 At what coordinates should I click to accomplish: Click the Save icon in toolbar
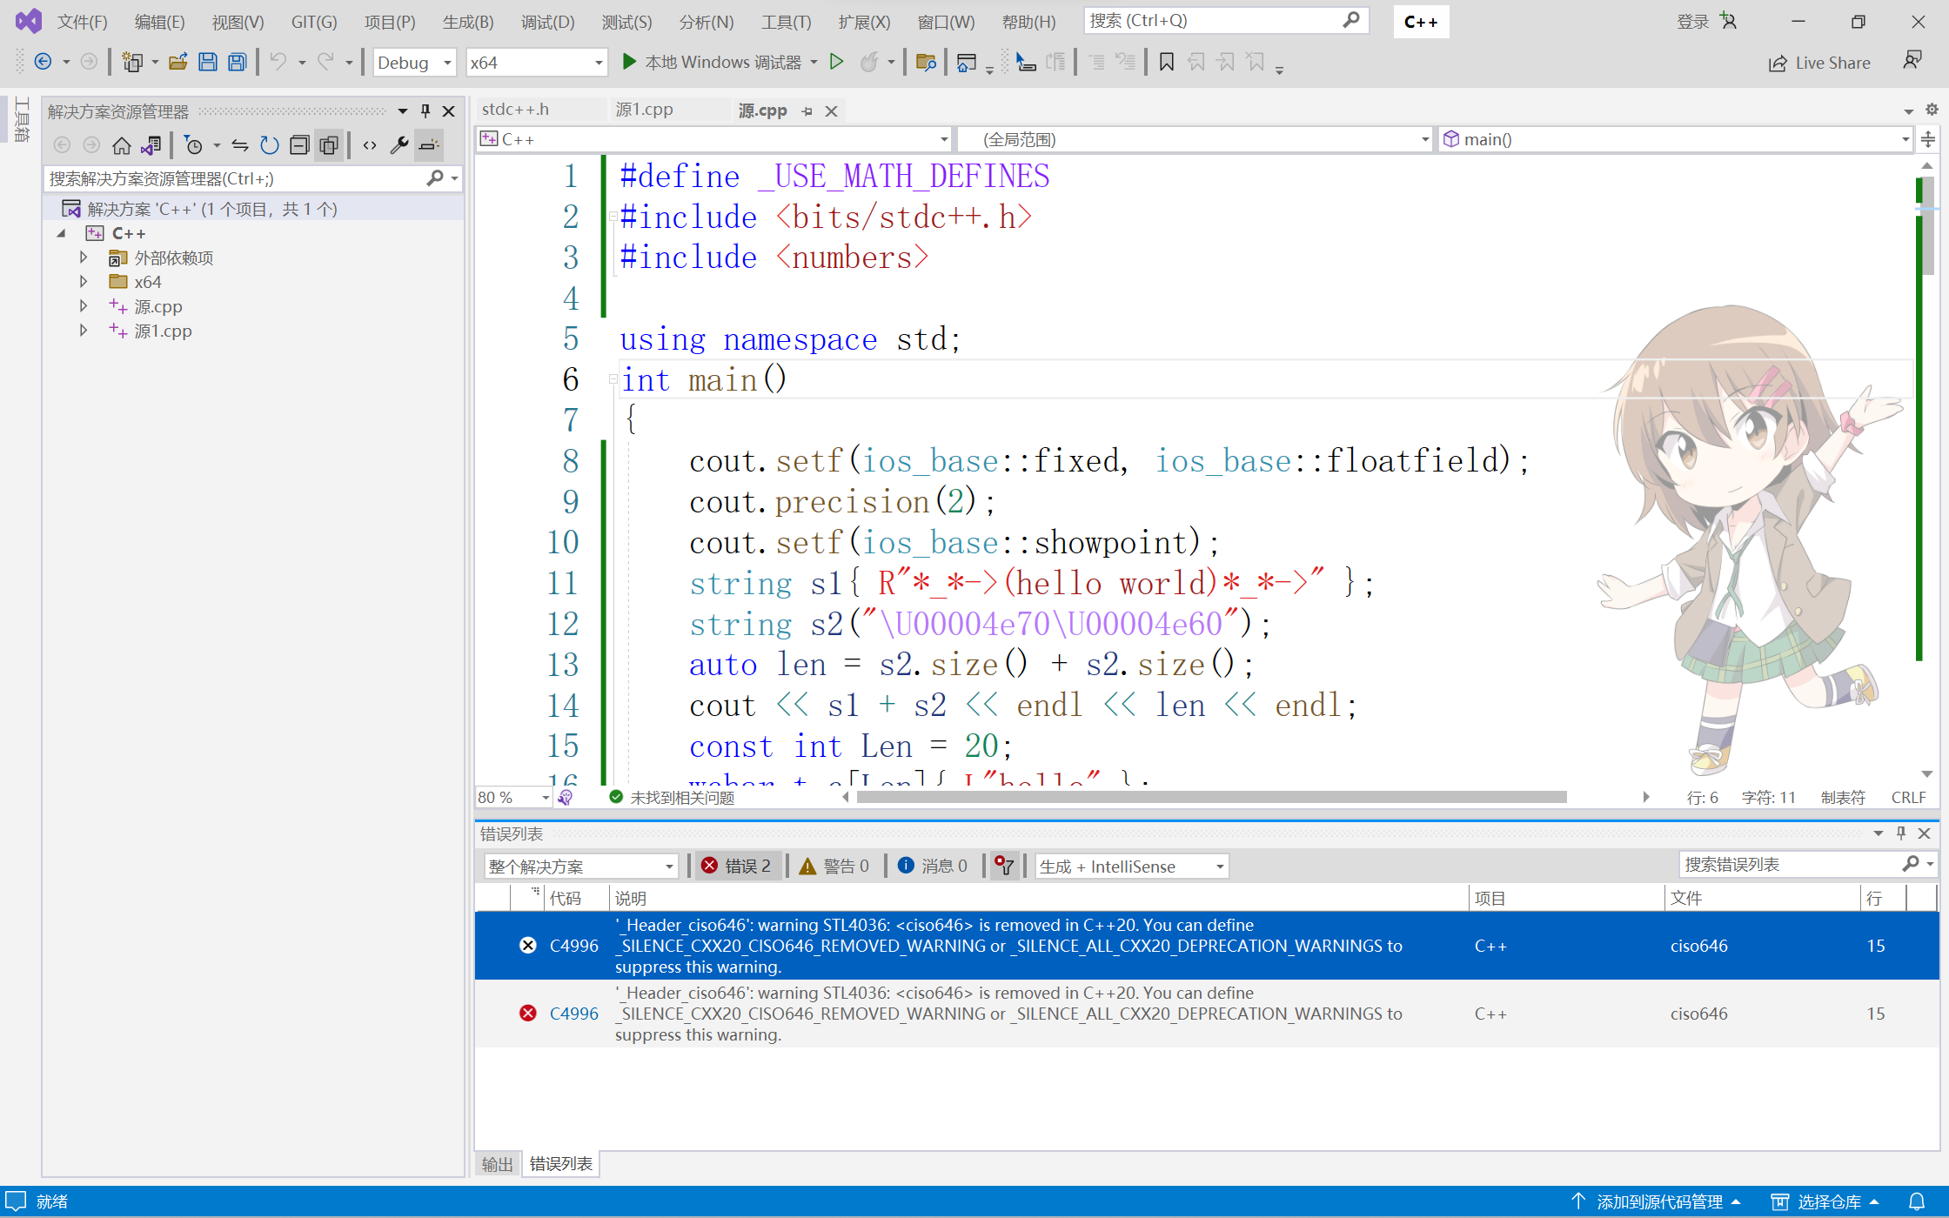pos(207,62)
